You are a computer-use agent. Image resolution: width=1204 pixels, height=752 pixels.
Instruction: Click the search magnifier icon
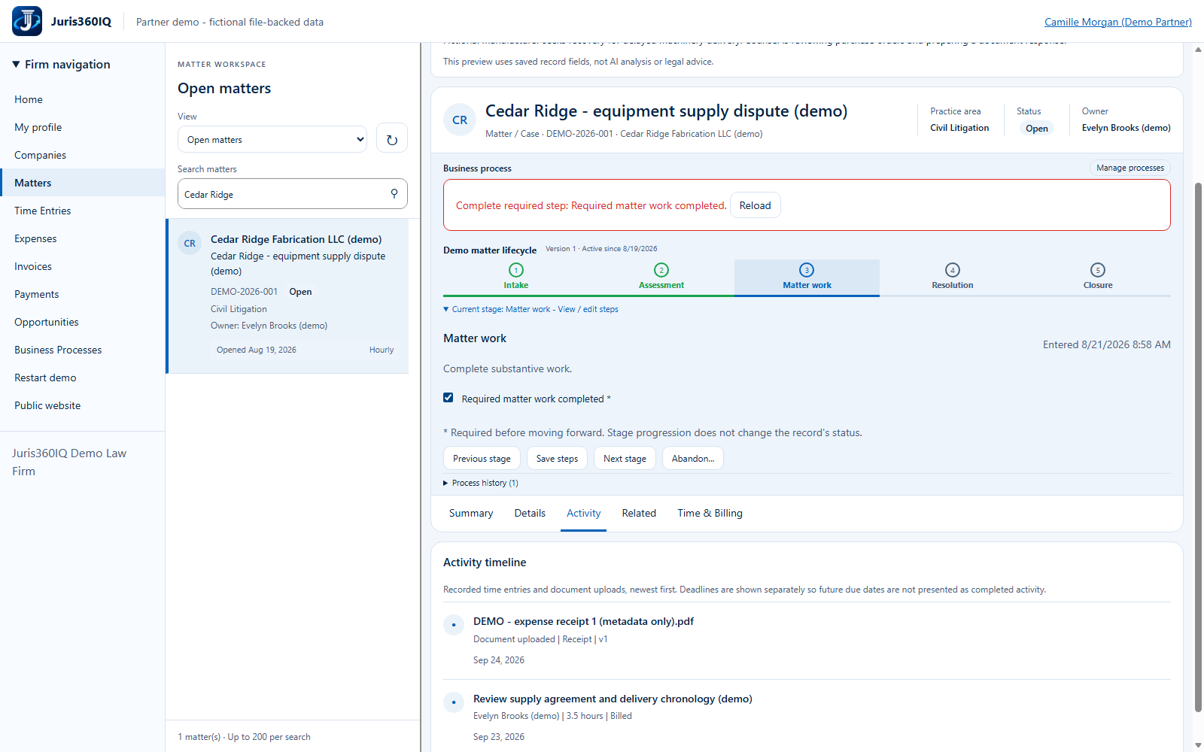point(394,194)
